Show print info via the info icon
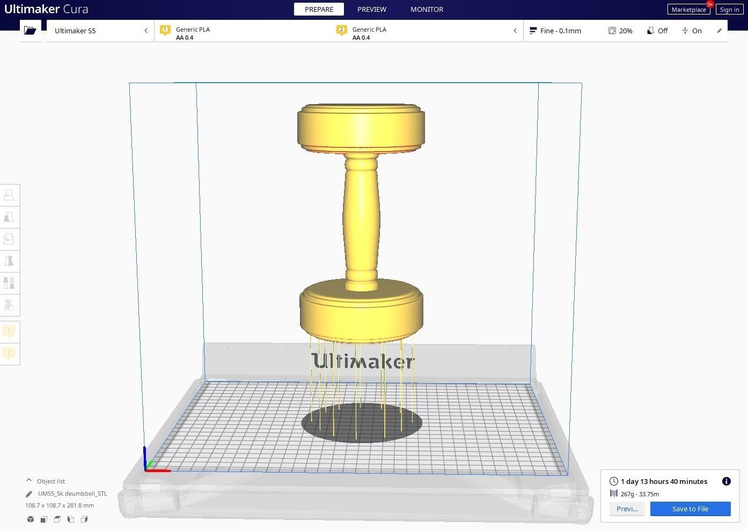The width and height of the screenshot is (748, 529). pyautogui.click(x=727, y=481)
